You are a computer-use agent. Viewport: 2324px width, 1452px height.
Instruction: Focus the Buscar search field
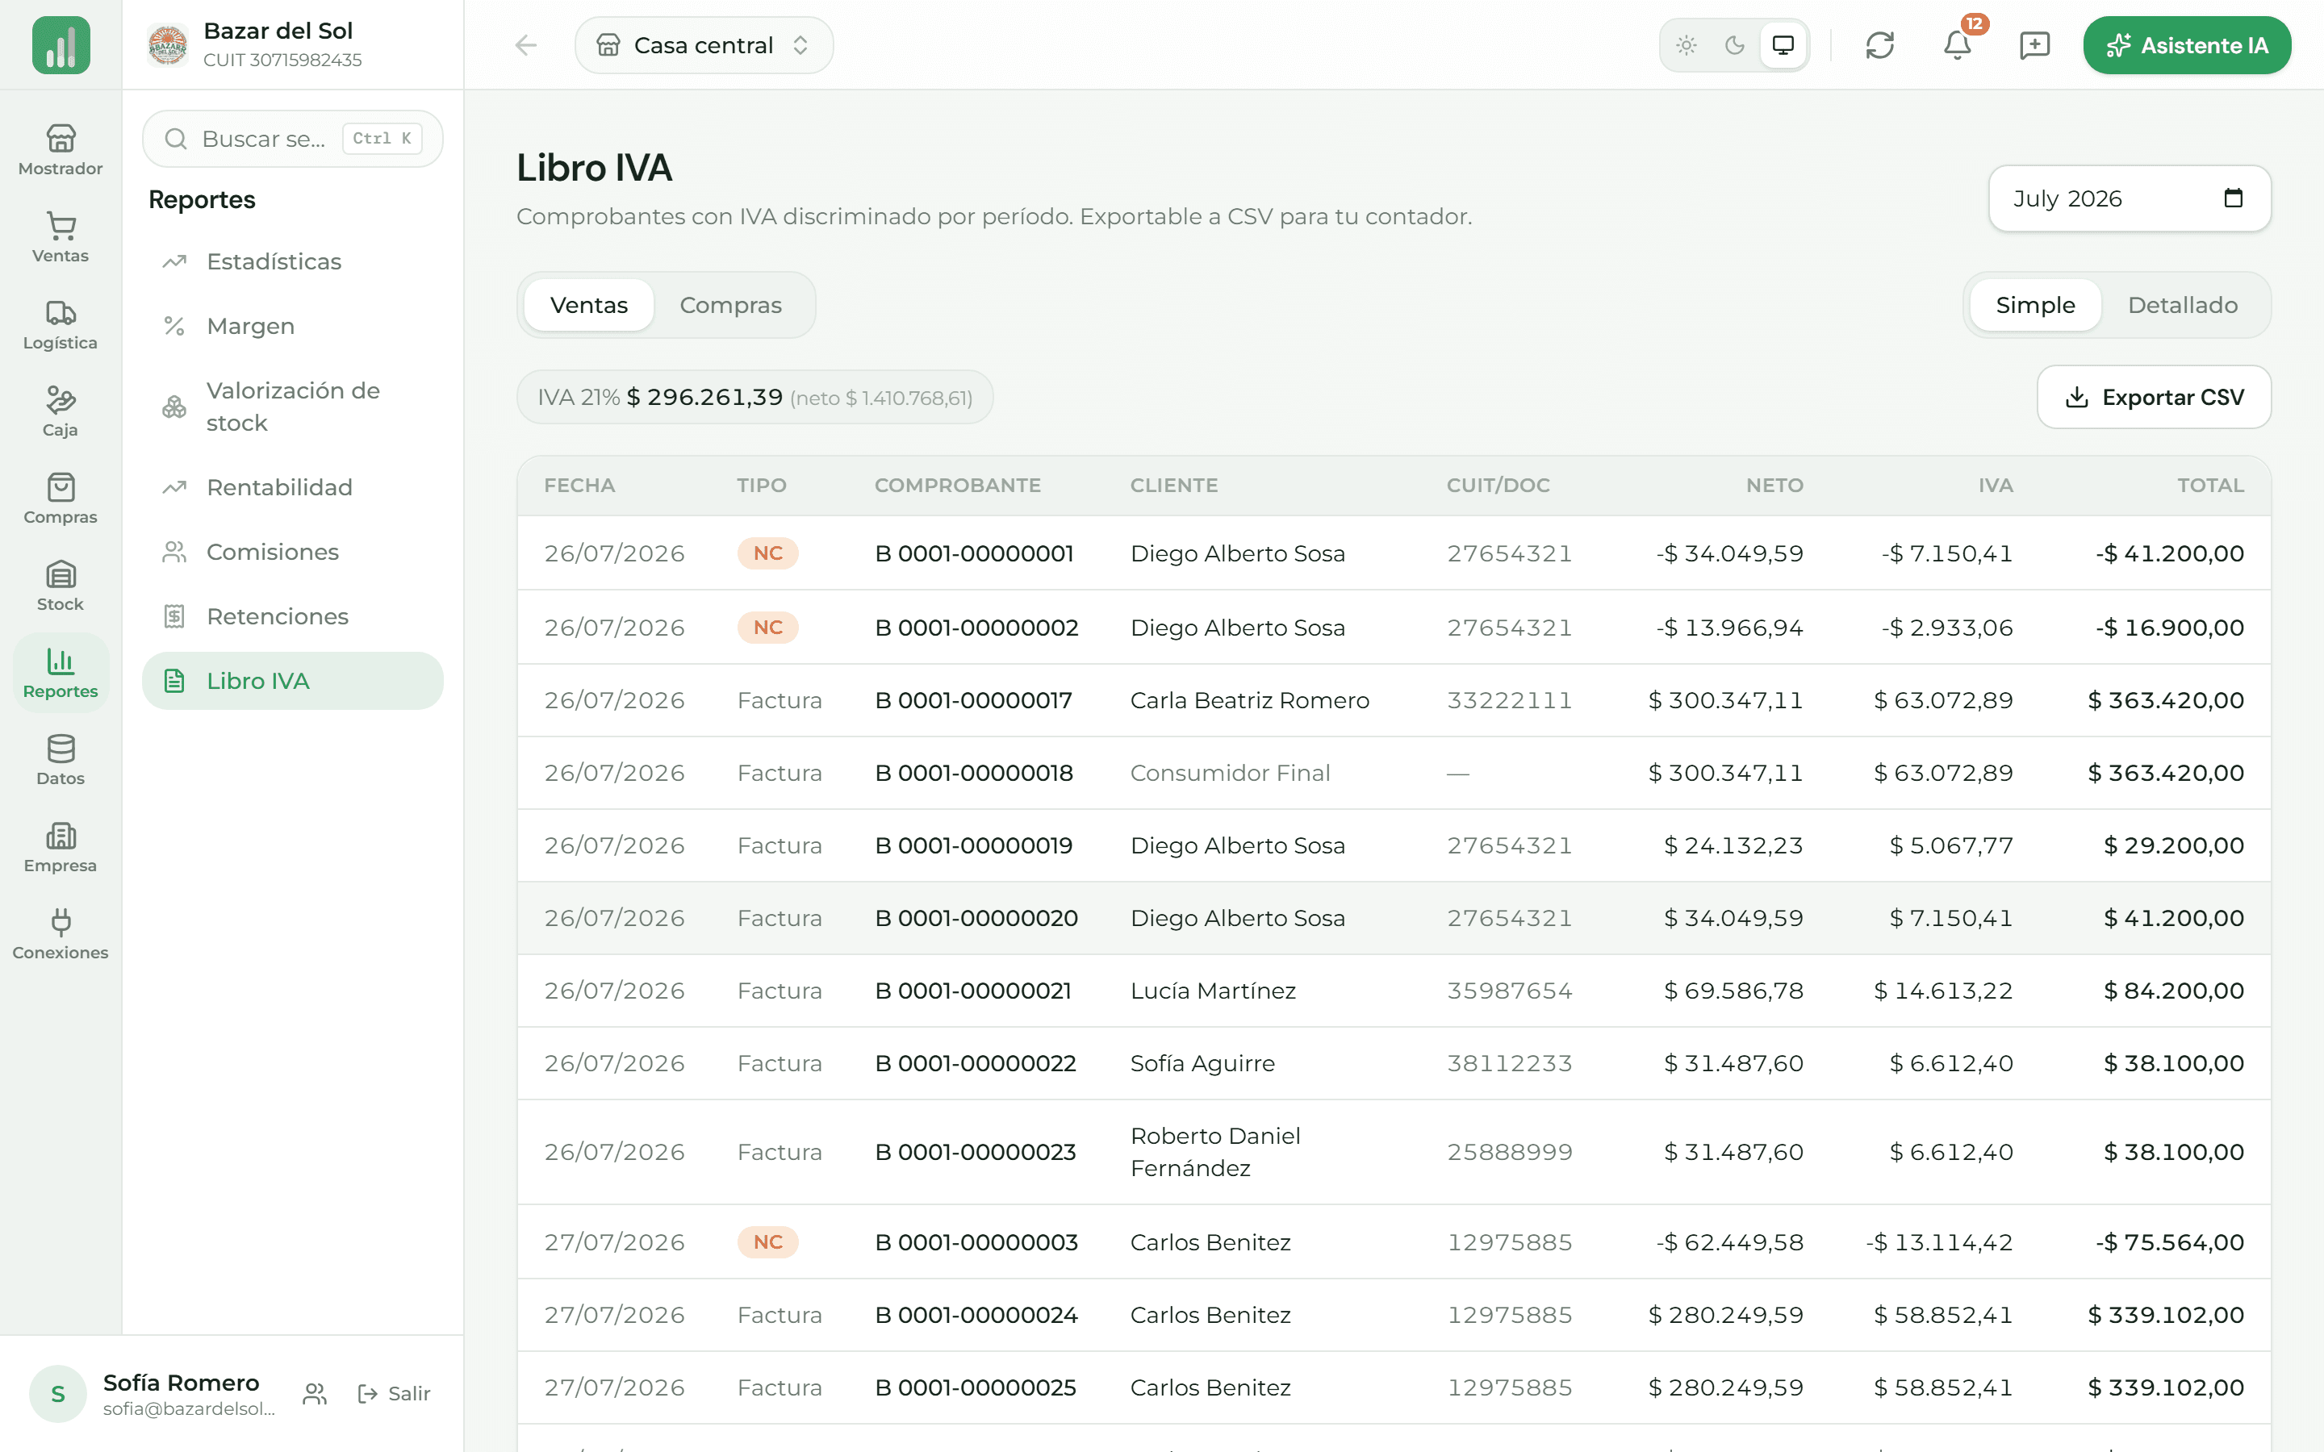click(x=293, y=138)
